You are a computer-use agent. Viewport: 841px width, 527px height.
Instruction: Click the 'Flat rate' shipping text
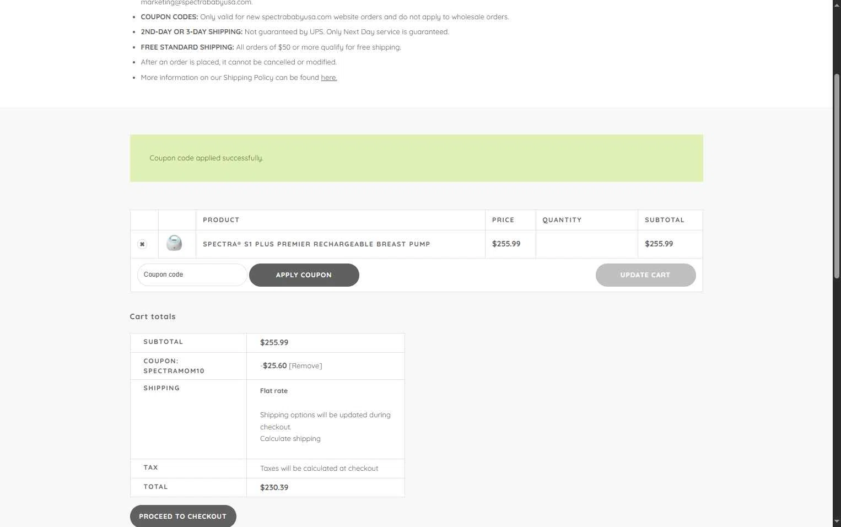point(274,391)
